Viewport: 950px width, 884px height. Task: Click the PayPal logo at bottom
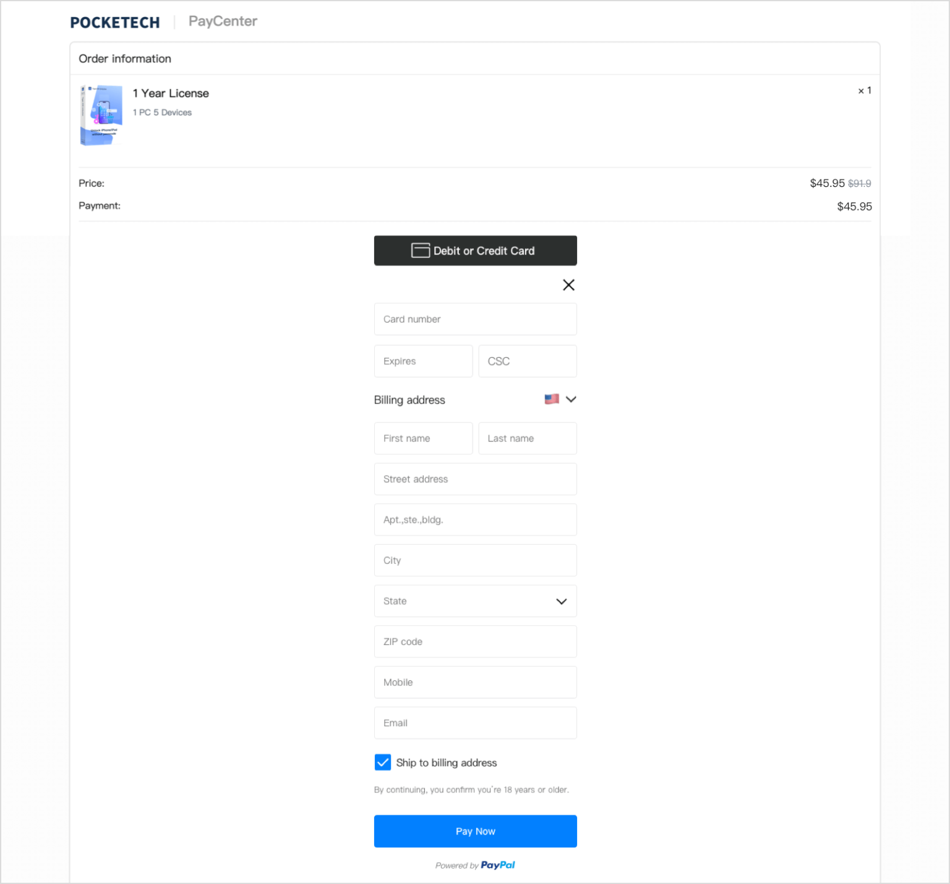click(x=497, y=865)
